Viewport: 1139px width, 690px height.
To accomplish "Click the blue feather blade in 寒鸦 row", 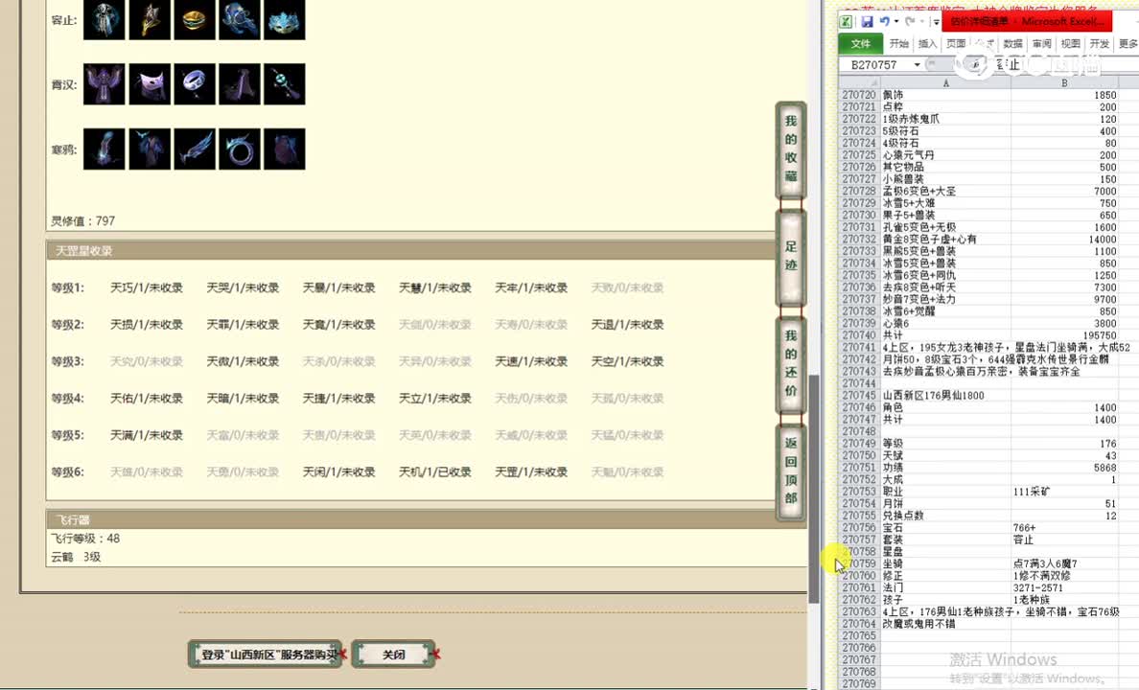I will 194,149.
